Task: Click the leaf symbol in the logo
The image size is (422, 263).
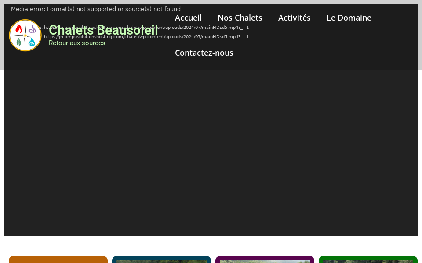Action: pyautogui.click(x=19, y=42)
